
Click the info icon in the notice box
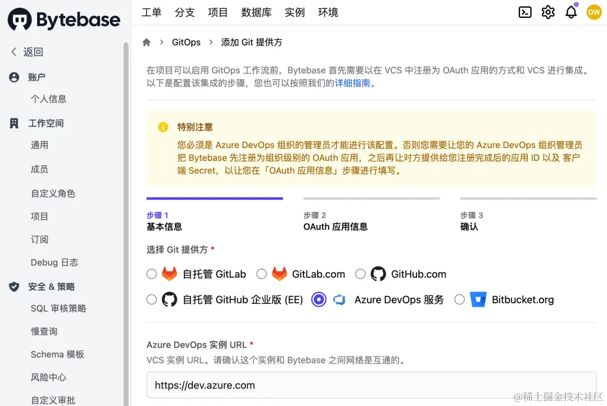point(163,127)
